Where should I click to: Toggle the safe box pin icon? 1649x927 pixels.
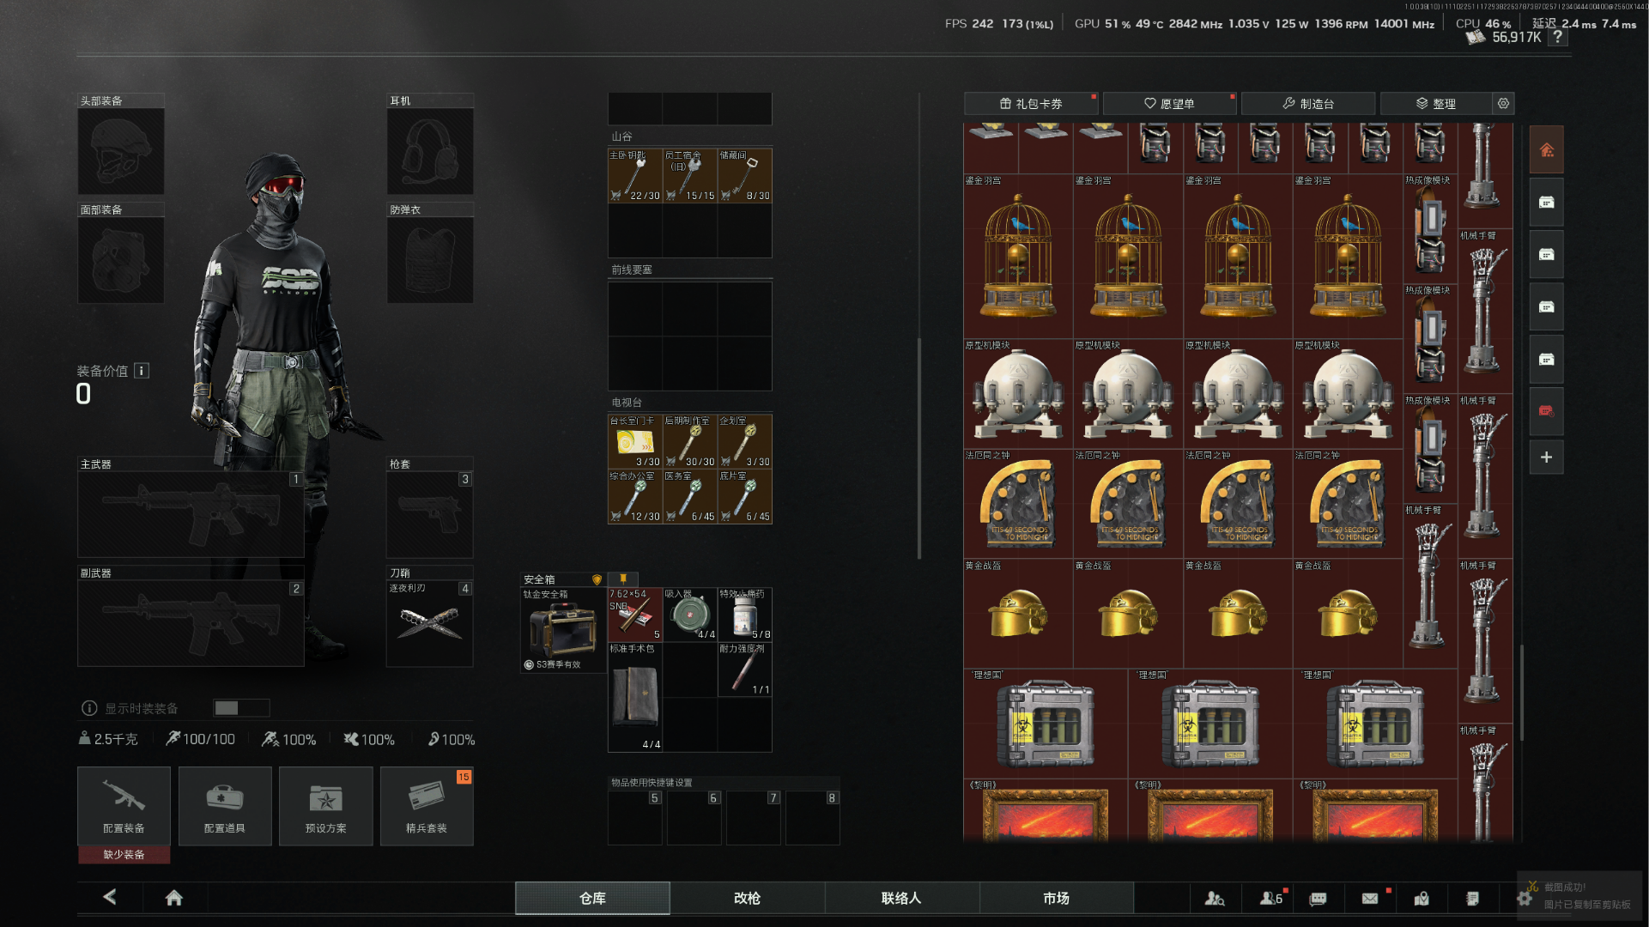pos(623,579)
